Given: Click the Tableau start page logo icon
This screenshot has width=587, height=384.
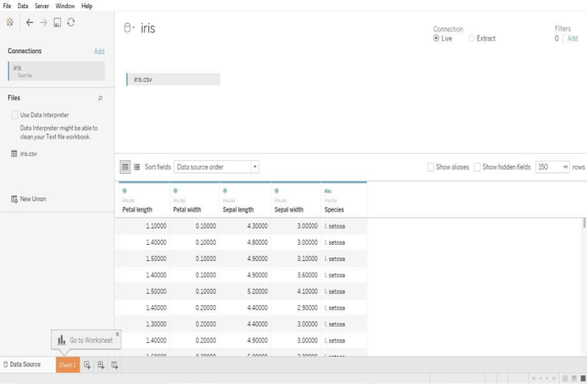Looking at the screenshot, I should 10,23.
